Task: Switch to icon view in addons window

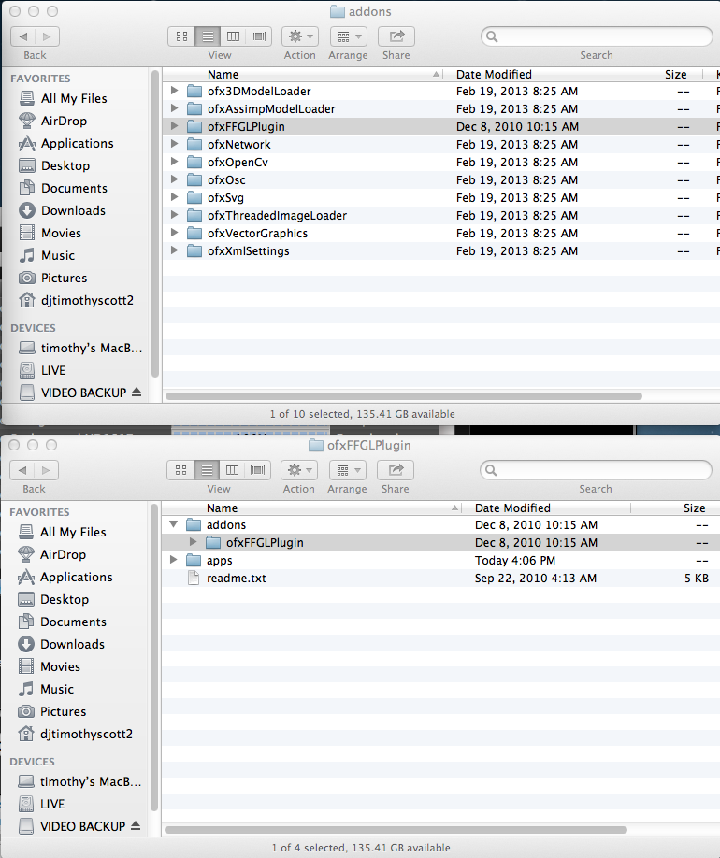Action: coord(181,36)
